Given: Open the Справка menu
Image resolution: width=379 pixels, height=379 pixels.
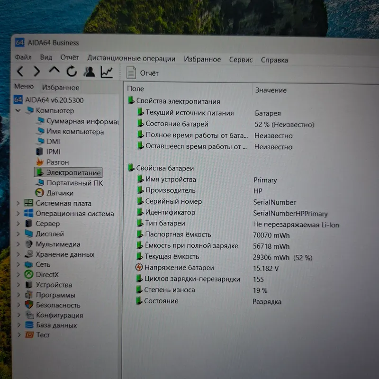Looking at the screenshot, I should 274,60.
